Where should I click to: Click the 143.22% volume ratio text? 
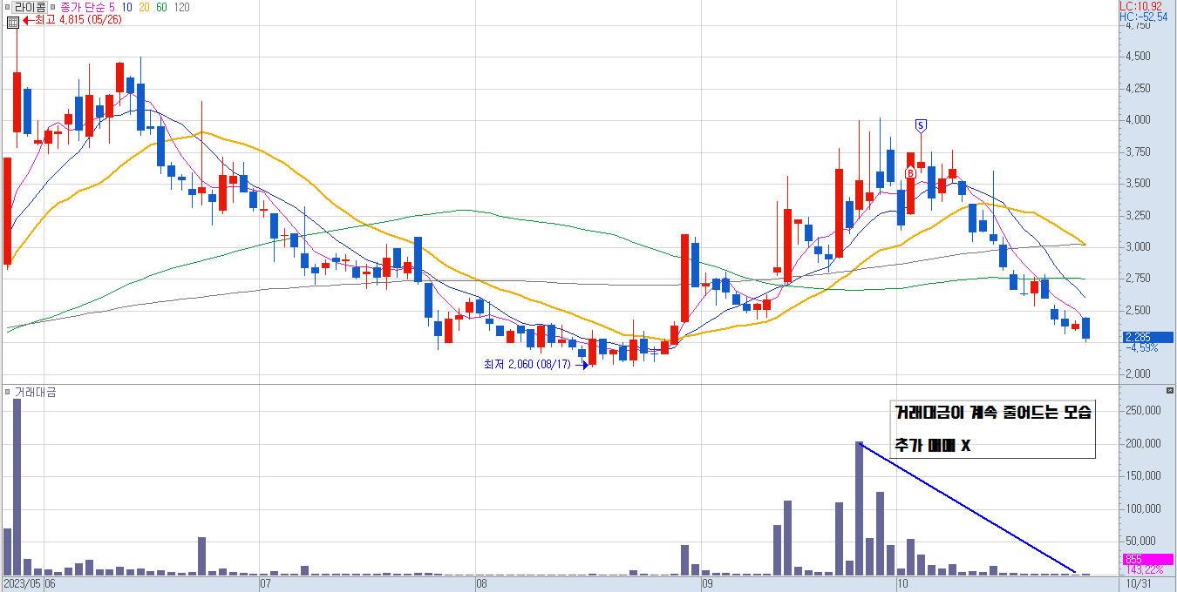pos(1146,569)
